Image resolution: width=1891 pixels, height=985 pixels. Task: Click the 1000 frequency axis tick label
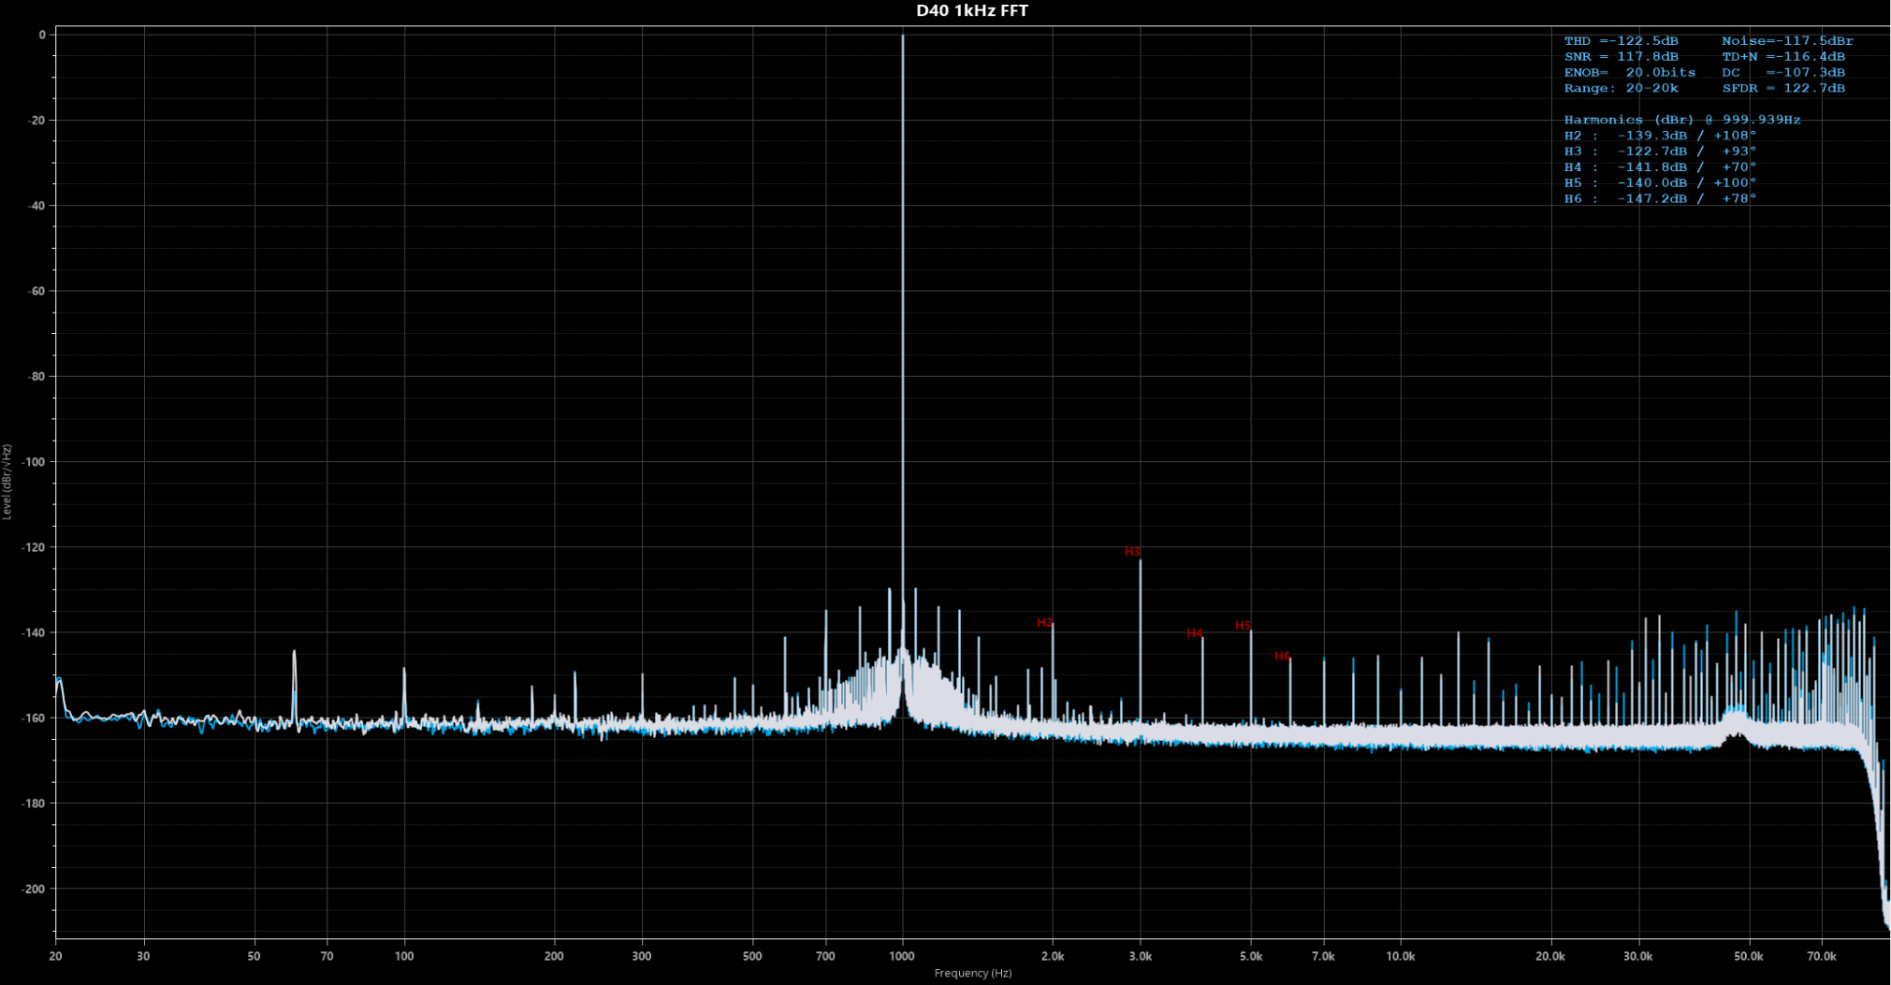(902, 957)
